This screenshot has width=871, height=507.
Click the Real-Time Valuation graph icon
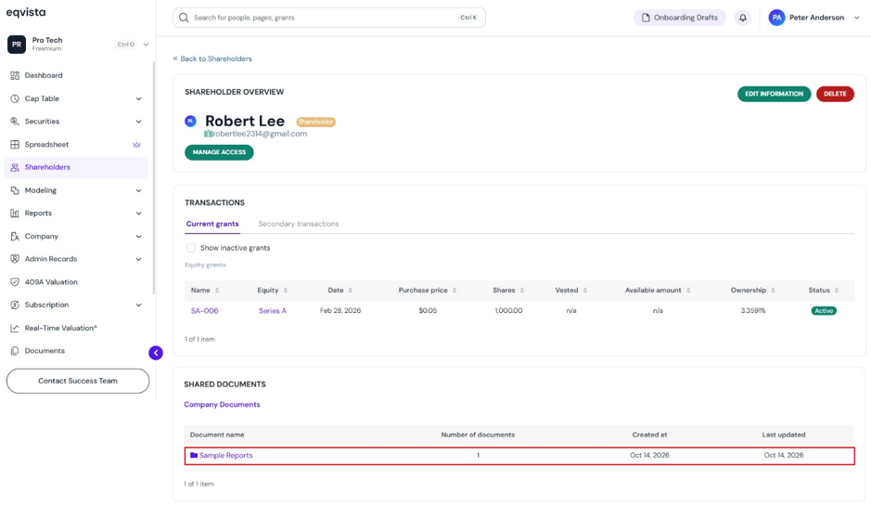click(x=15, y=328)
